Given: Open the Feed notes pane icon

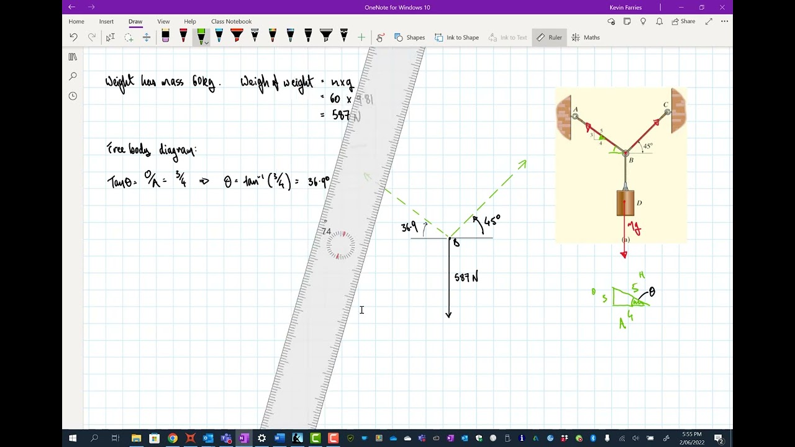Looking at the screenshot, I should click(627, 21).
